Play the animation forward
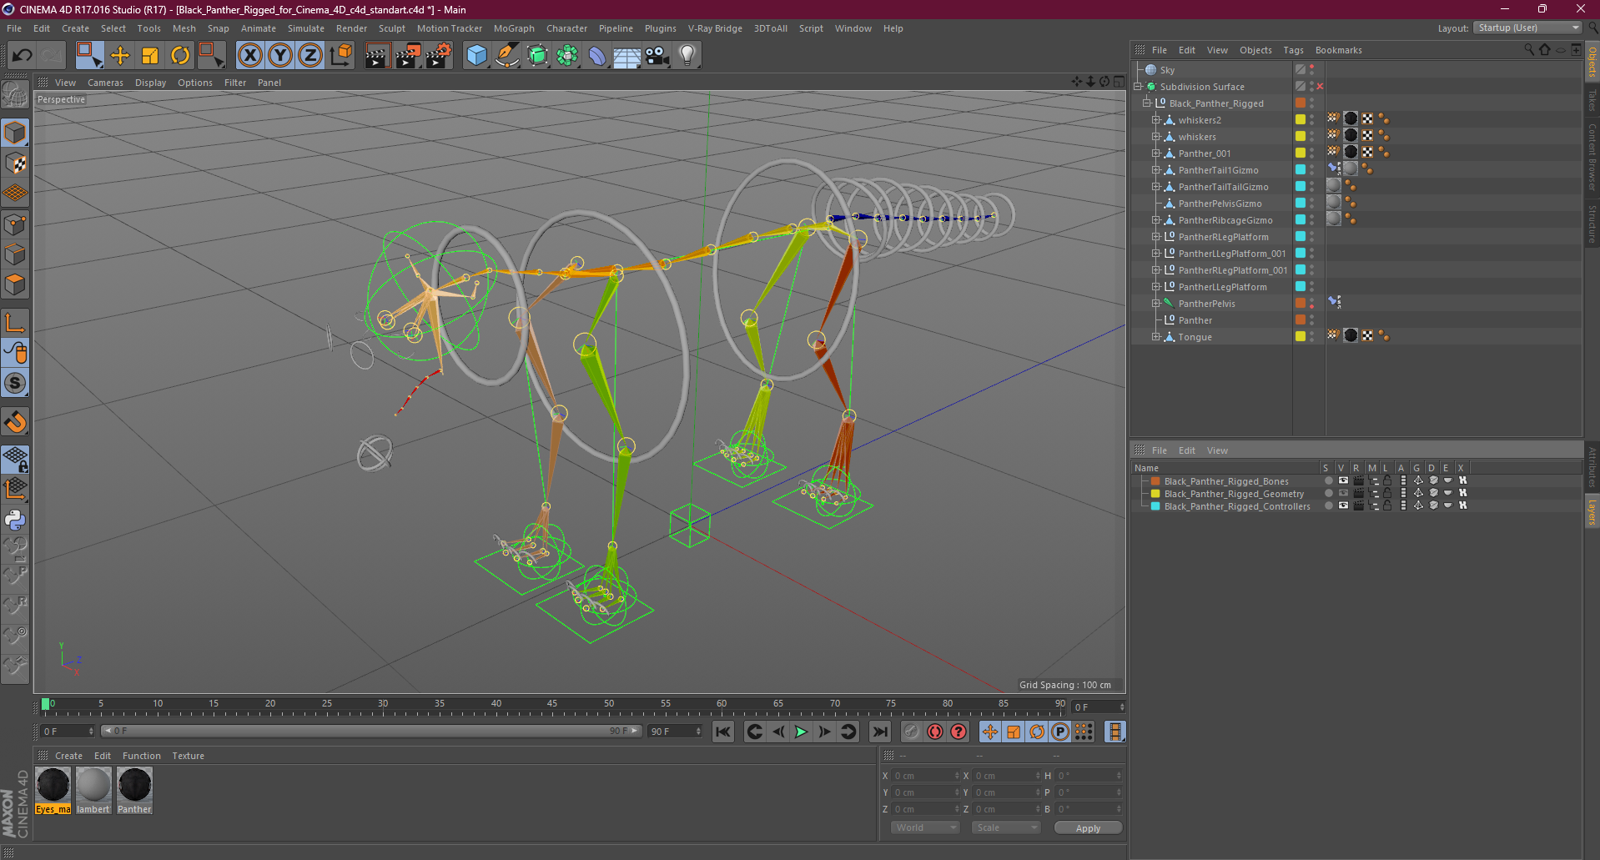 coord(801,732)
